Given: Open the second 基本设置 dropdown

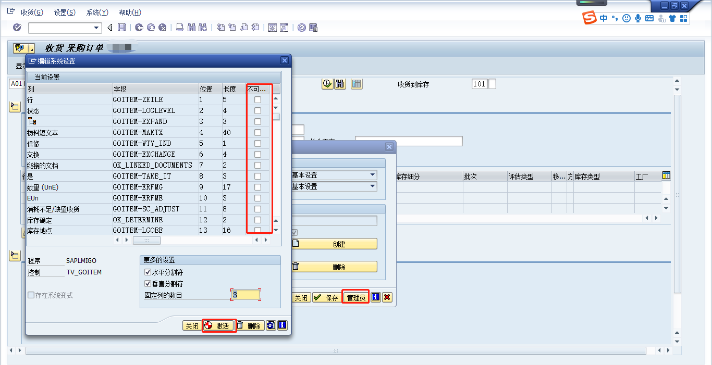Looking at the screenshot, I should tap(373, 186).
